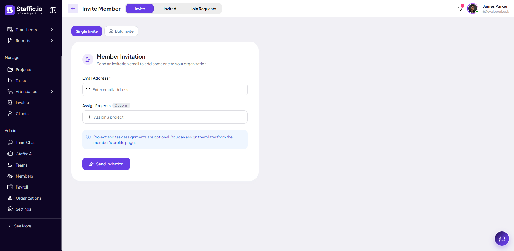Click the Optional badge label
This screenshot has height=251, width=514.
point(121,105)
